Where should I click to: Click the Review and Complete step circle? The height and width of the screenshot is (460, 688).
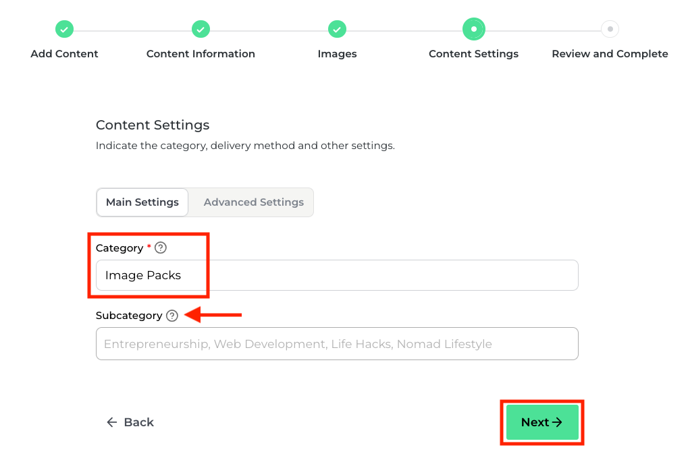tap(610, 30)
